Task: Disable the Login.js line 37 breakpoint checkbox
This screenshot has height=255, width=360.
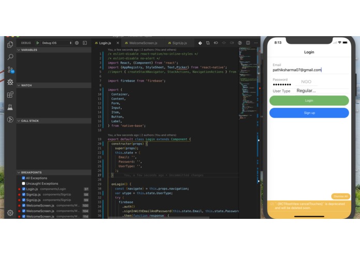Action: pos(24,189)
